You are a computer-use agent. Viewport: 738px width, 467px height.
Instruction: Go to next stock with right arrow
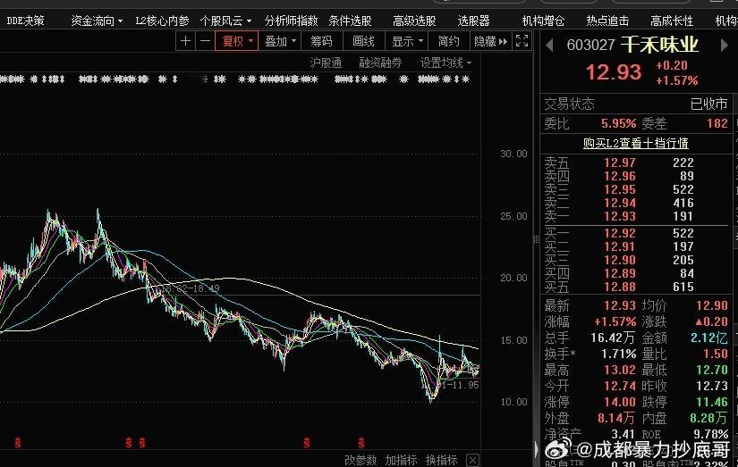click(725, 46)
